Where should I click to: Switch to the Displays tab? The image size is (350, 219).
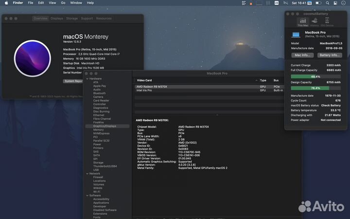click(x=57, y=18)
